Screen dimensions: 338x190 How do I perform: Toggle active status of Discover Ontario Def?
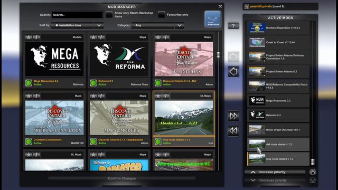[x=158, y=83]
